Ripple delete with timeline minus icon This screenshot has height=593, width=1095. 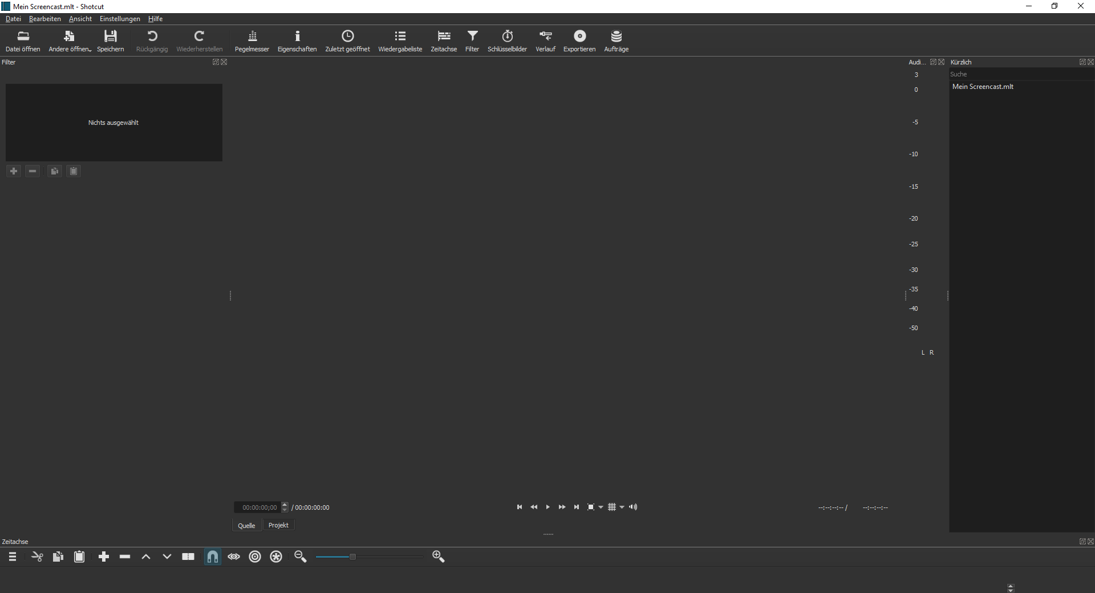pyautogui.click(x=125, y=557)
